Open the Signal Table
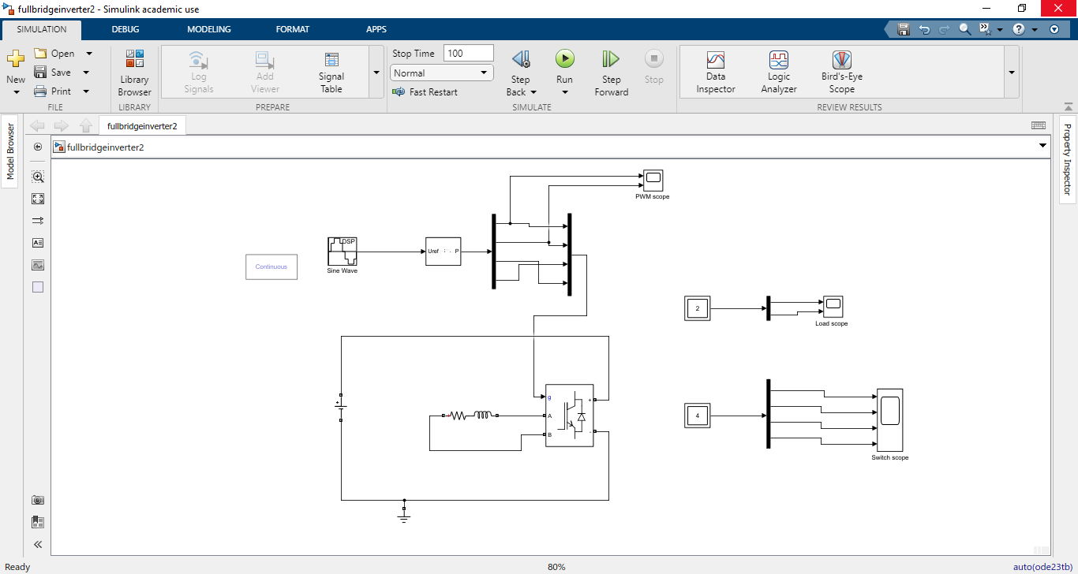The image size is (1078, 574). (x=331, y=73)
